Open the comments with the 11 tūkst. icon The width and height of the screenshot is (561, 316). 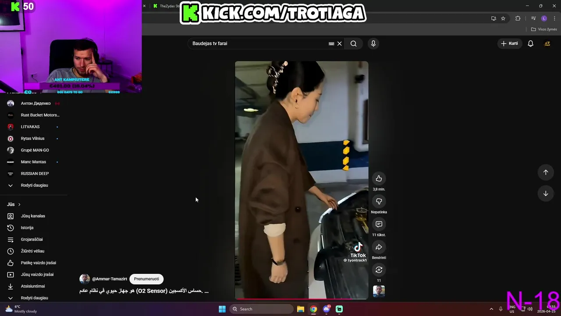[379, 224]
